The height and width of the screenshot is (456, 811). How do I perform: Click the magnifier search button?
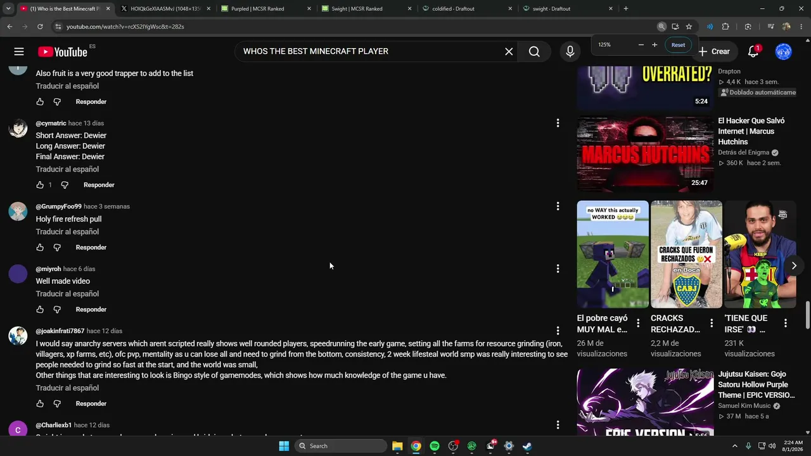coord(534,52)
